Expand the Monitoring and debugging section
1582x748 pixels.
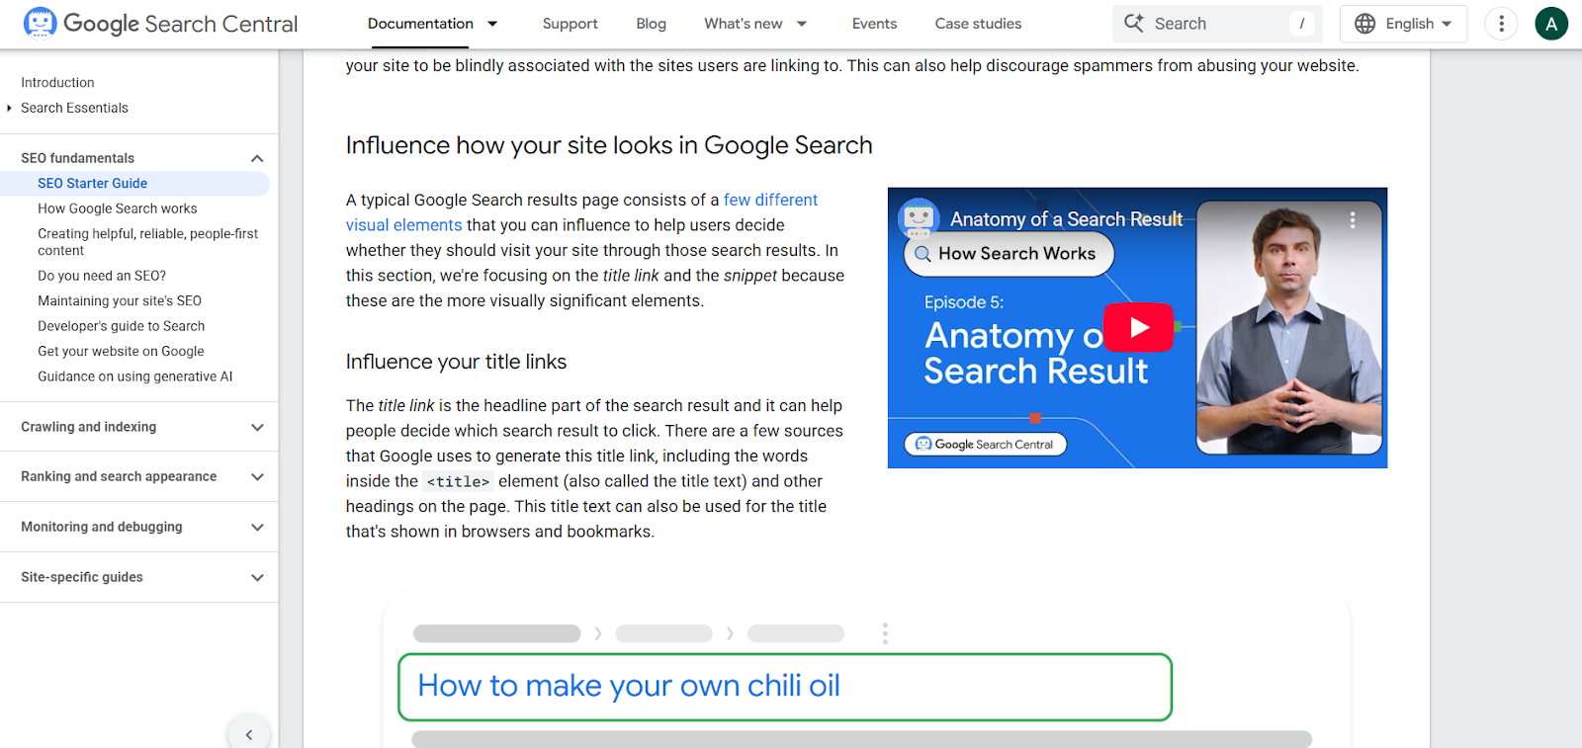tap(257, 527)
